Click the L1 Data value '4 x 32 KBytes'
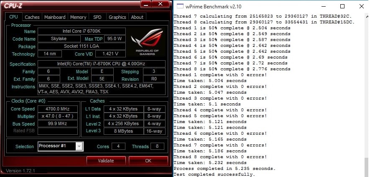This screenshot has height=177, width=370. [123, 109]
